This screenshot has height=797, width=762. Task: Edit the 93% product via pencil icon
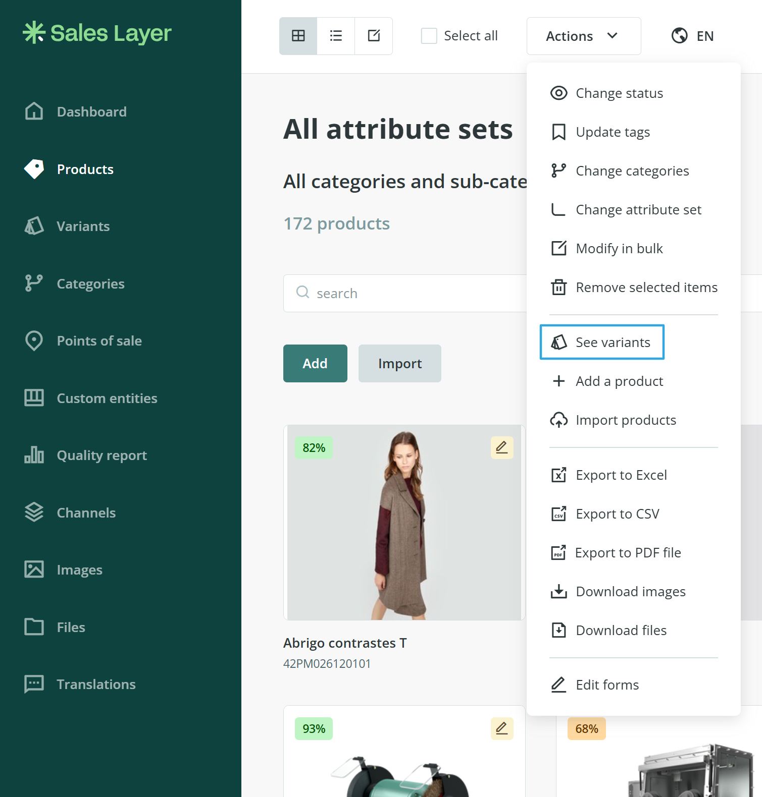[x=502, y=728]
